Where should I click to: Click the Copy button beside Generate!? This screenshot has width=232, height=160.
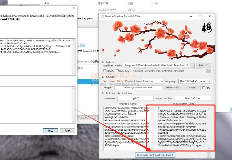click(x=192, y=88)
